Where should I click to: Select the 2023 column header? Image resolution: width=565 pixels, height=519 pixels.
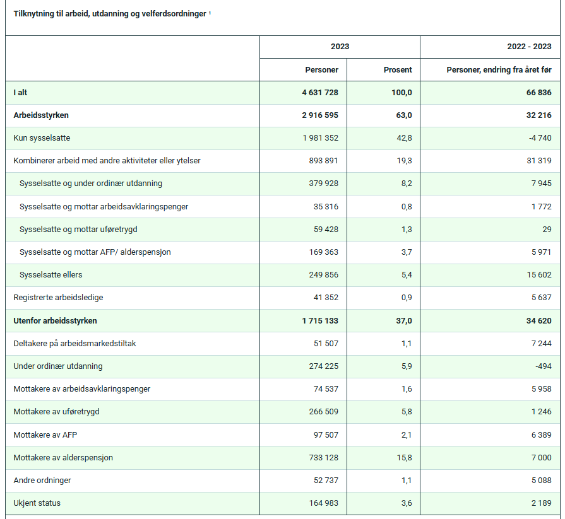pos(340,47)
